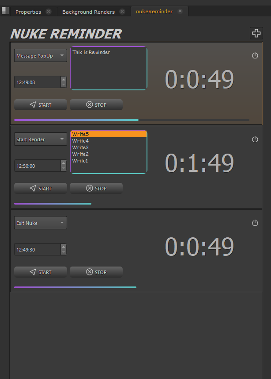The width and height of the screenshot is (271, 379).
Task: Disable the power toggle on the Exit Nuke reminder
Action: point(255,223)
